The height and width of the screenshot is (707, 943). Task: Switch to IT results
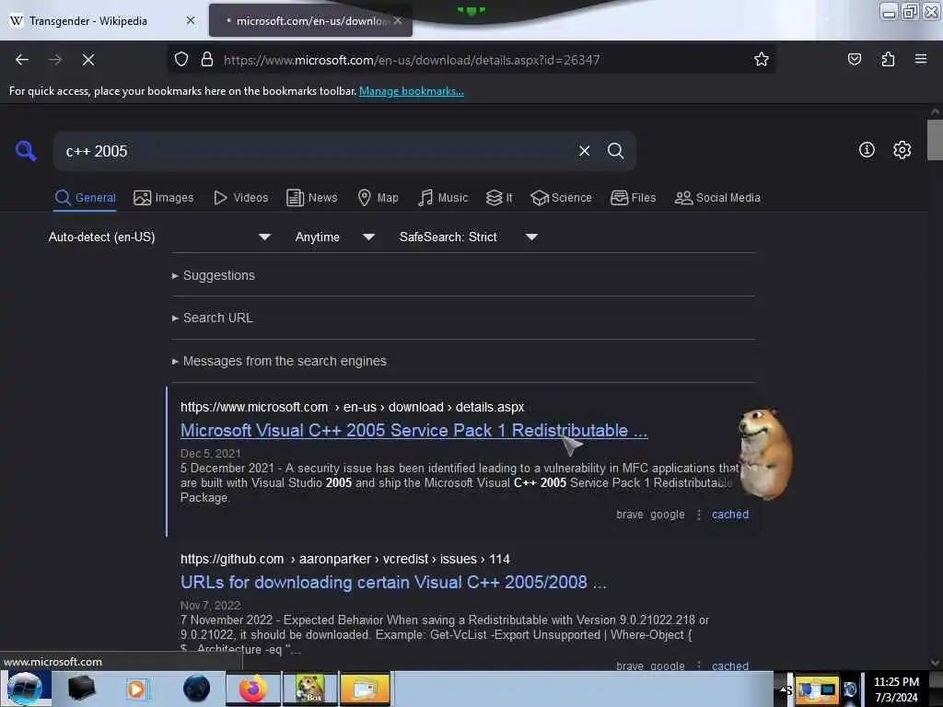coord(499,198)
